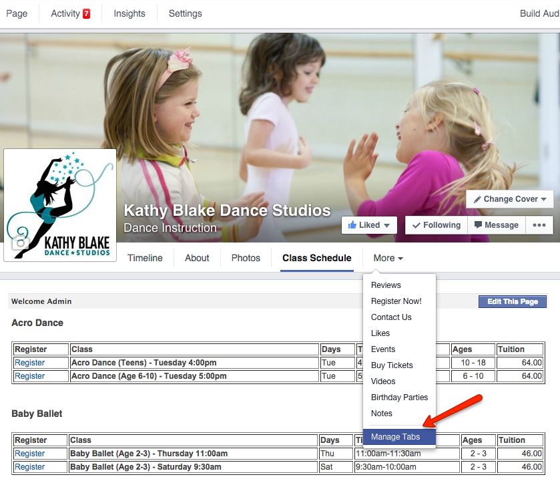Choose Birthday Parties menu entry
This screenshot has width=560, height=481.
[399, 397]
